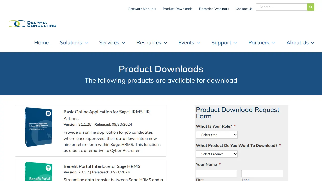
Task: Expand the Partners menu chevron
Action: click(273, 43)
